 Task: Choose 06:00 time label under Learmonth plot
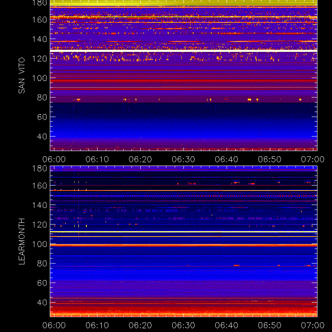coord(54,325)
